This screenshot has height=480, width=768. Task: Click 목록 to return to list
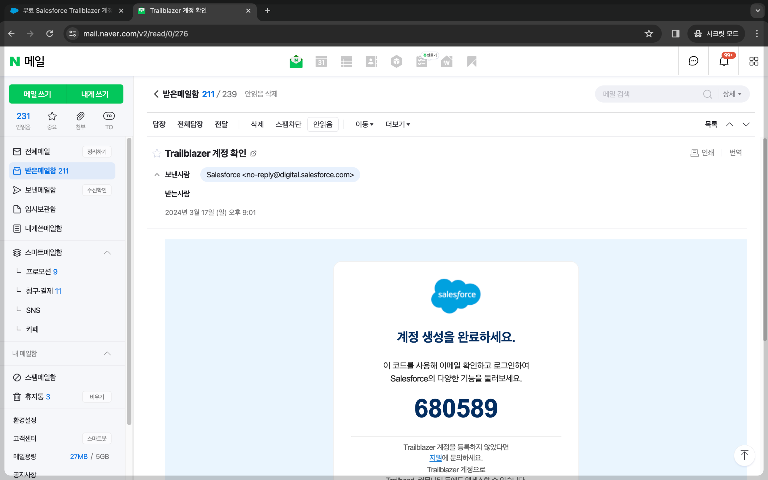click(x=711, y=124)
